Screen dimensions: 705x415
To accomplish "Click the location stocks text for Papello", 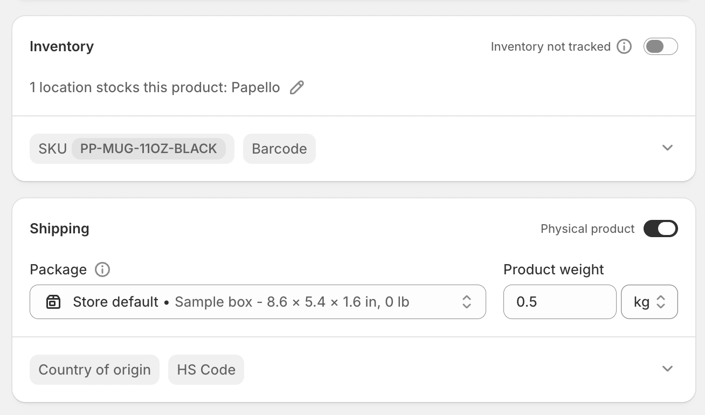I will pyautogui.click(x=155, y=87).
